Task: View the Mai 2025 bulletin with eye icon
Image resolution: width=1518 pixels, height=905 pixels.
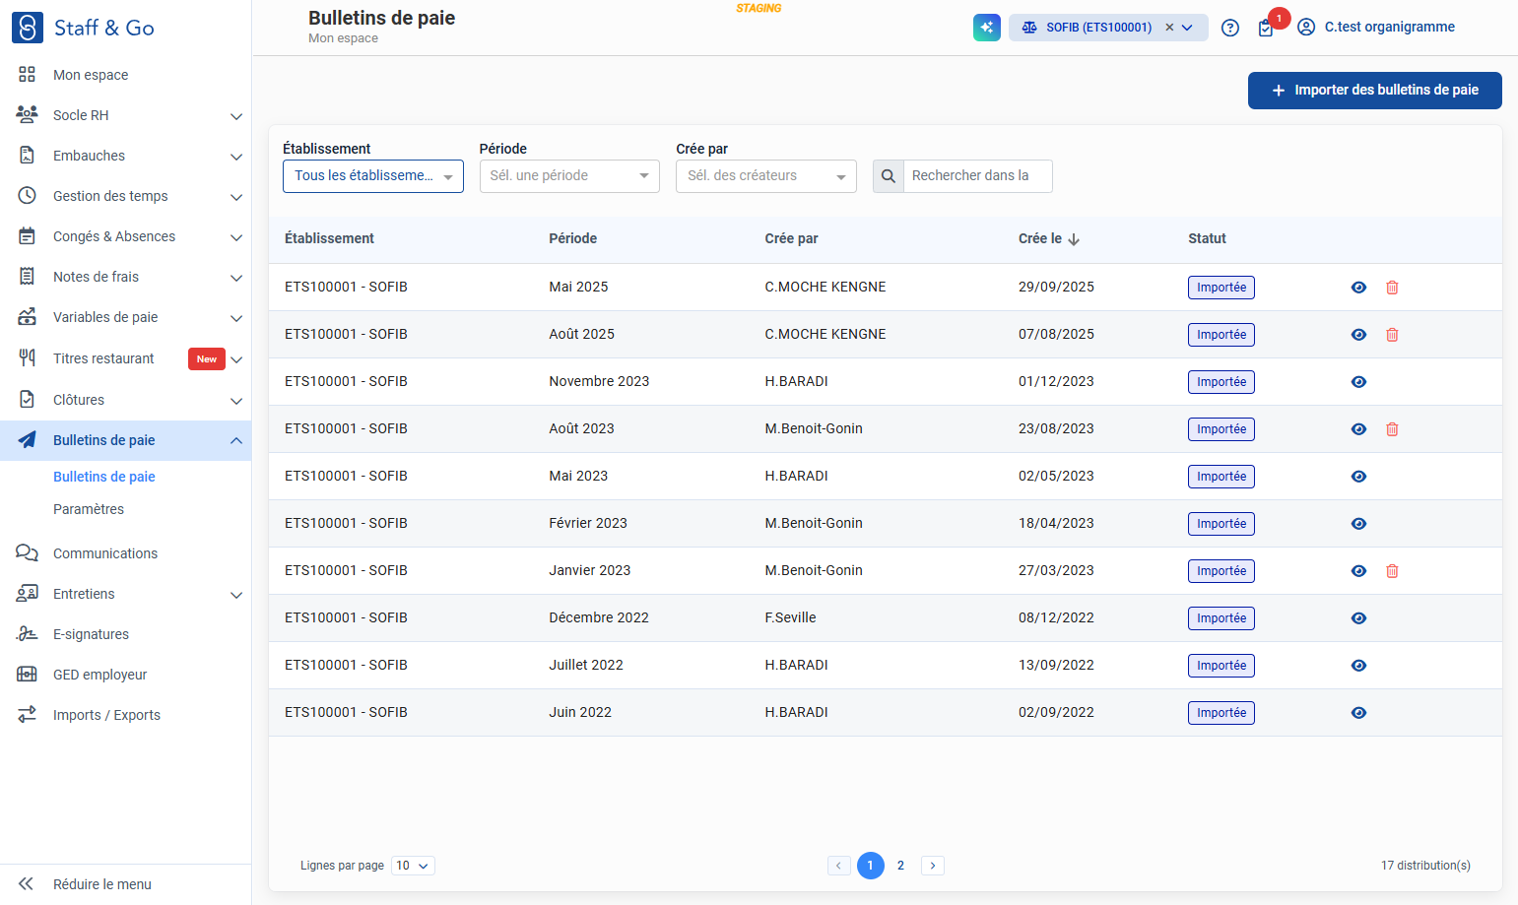Action: point(1358,288)
